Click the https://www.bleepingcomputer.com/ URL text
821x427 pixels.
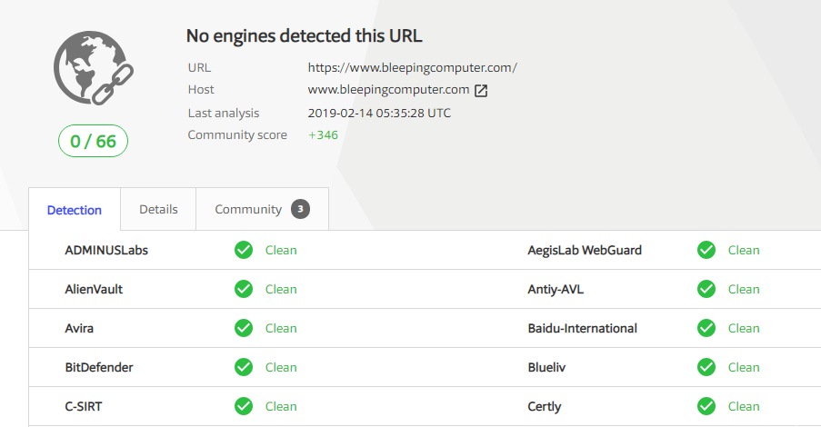coord(413,67)
